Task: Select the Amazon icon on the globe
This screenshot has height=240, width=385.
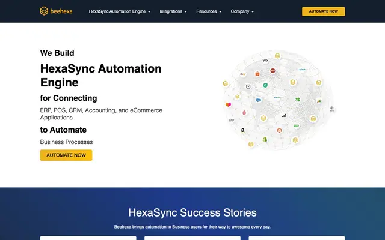Action: coord(242,130)
